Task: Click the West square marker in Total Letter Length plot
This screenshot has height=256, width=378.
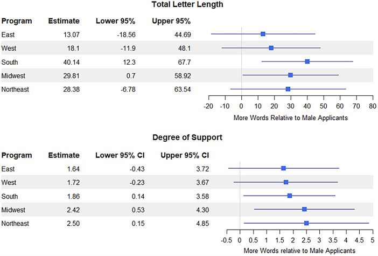Action: point(271,48)
